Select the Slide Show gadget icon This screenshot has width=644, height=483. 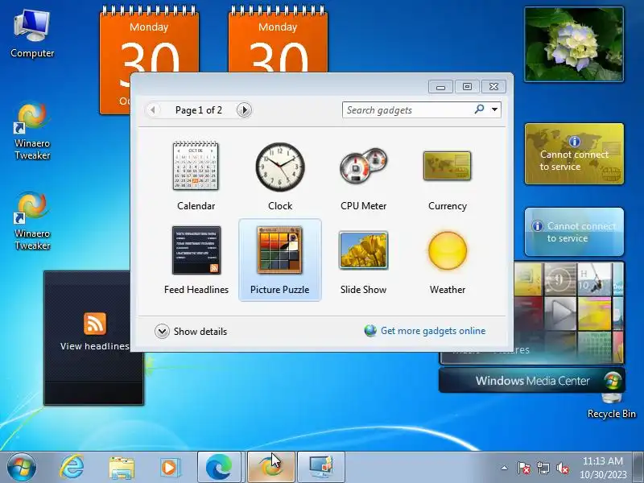[x=364, y=250]
